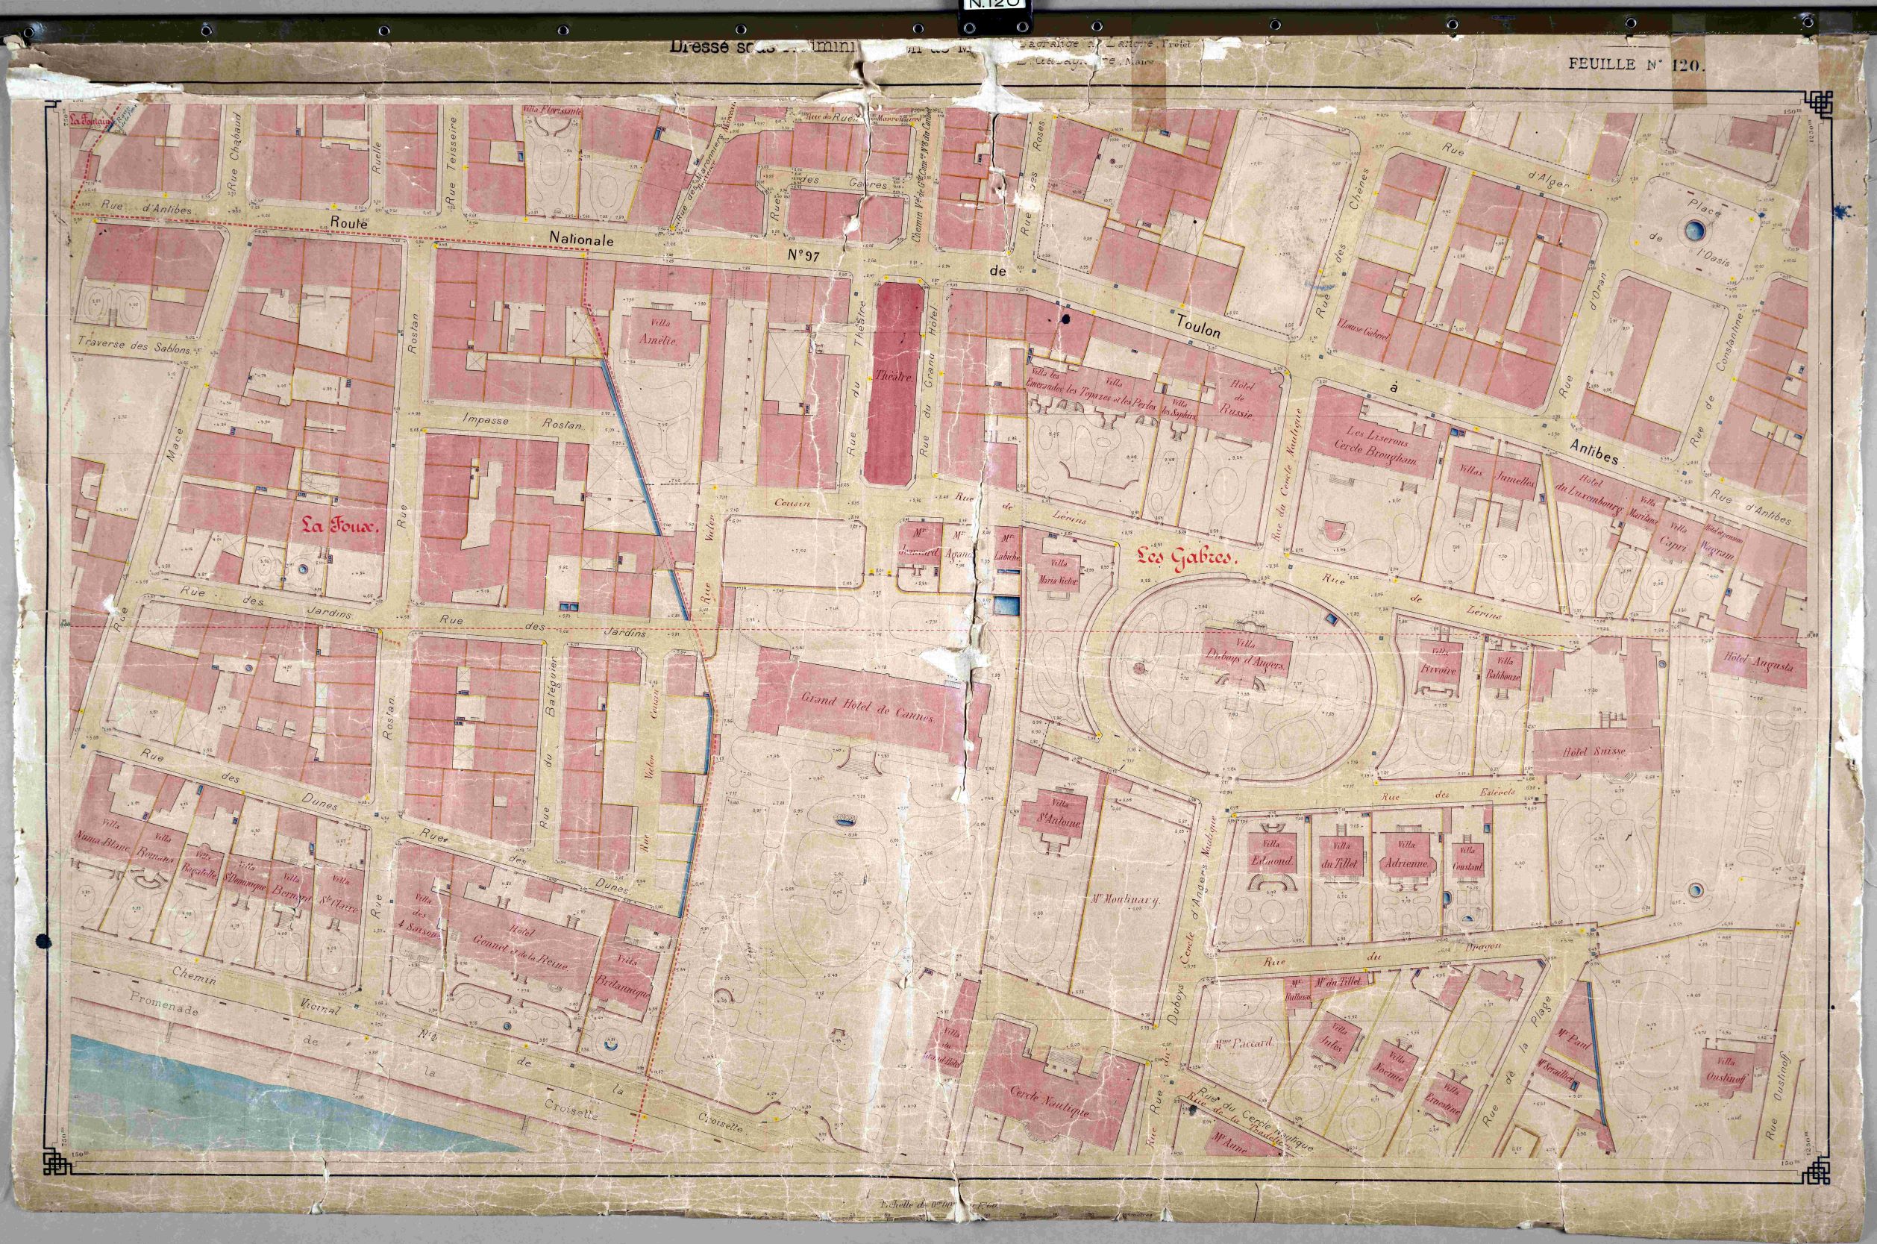The width and height of the screenshot is (1877, 1244).
Task: Select the dark red Théâtre building
Action: (x=894, y=382)
